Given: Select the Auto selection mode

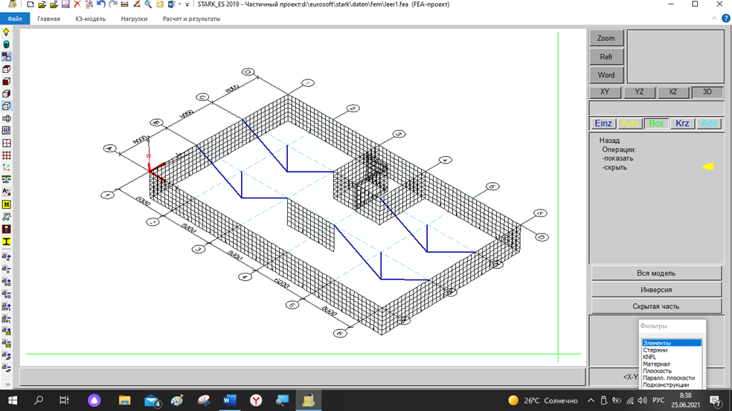Looking at the screenshot, I should 629,123.
